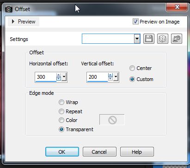Click the Vertical offset field showing 200
The height and width of the screenshot is (168, 190).
[x=98, y=77]
